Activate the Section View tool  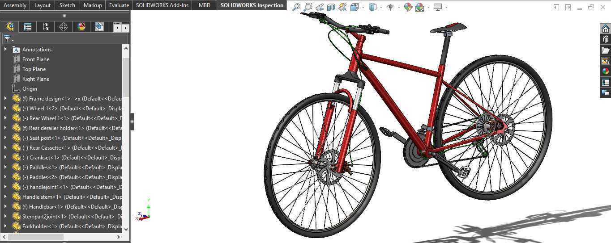point(331,7)
